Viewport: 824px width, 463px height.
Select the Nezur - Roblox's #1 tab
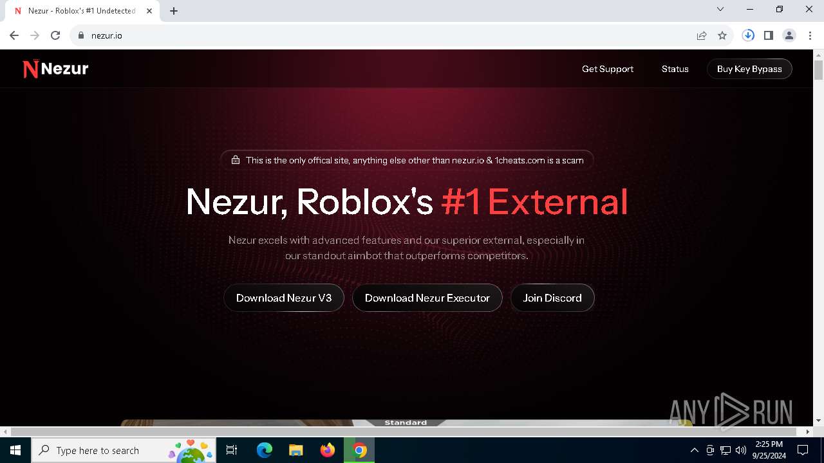point(81,11)
